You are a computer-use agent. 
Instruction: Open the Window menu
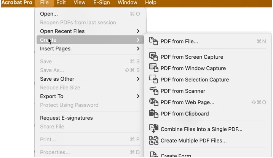click(x=128, y=3)
